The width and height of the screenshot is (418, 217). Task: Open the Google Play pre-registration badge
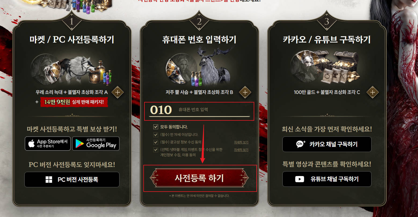(96, 144)
